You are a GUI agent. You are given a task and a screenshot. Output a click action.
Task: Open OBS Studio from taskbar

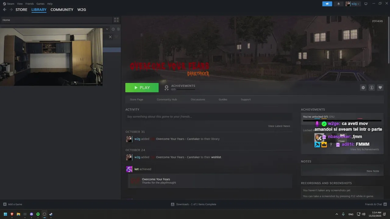click(x=44, y=214)
